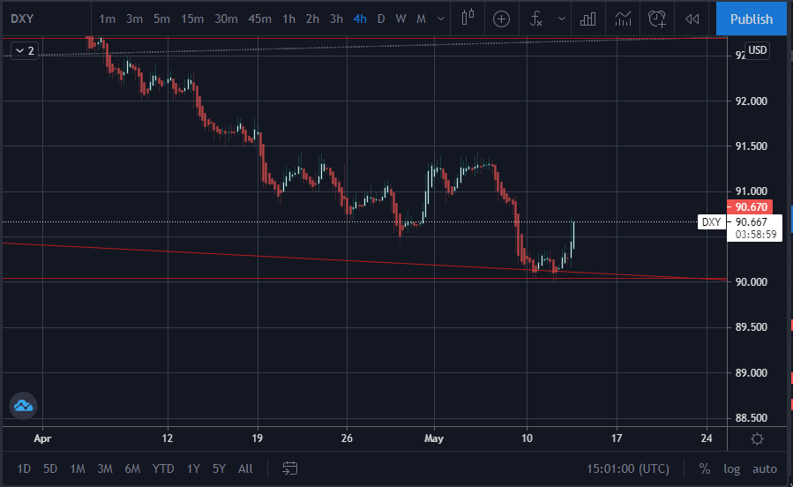Click the May date axis label
The height and width of the screenshot is (487, 793).
[434, 438]
